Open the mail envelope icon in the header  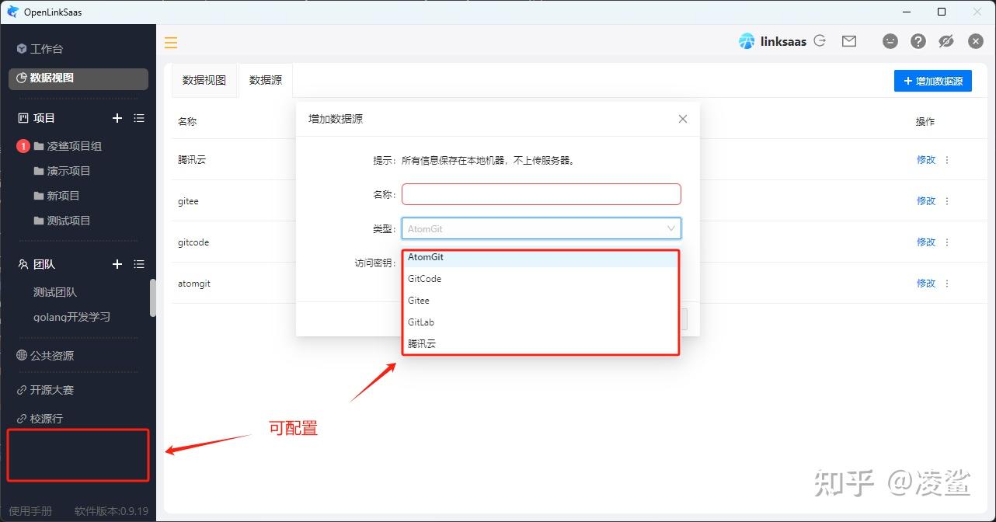click(x=848, y=41)
